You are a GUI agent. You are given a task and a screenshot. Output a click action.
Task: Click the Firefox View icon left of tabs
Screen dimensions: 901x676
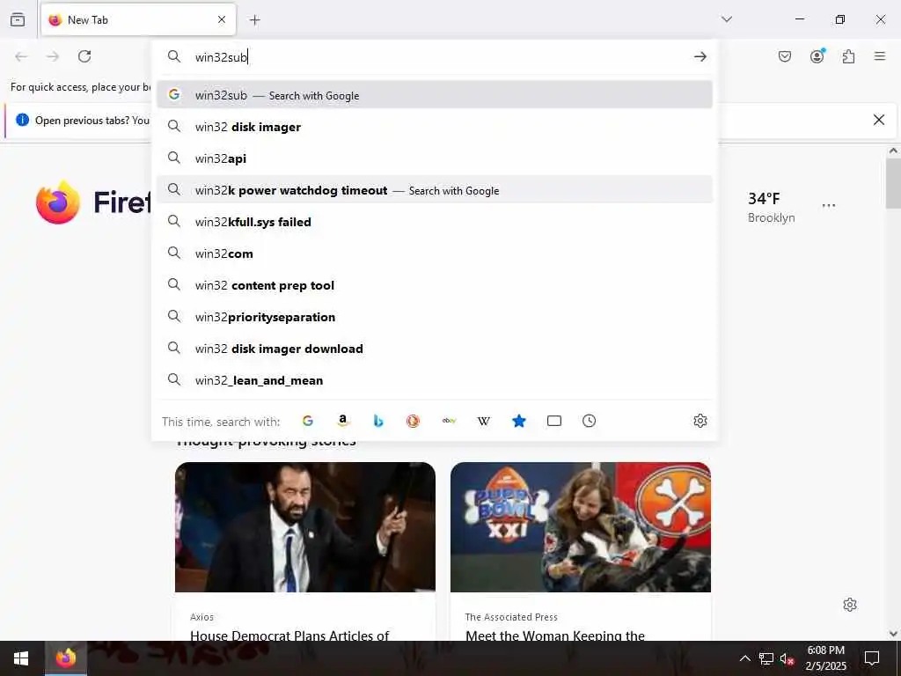[18, 19]
